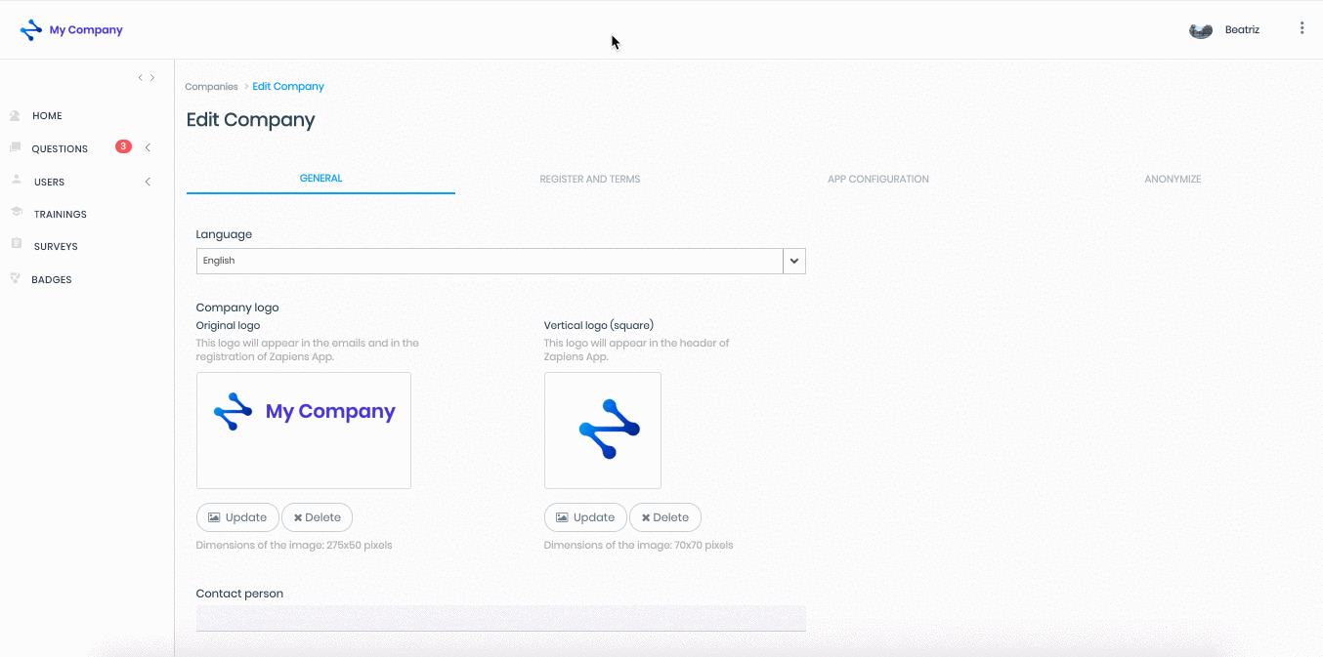Click the Home sidebar icon
The width and height of the screenshot is (1323, 657).
(x=15, y=115)
